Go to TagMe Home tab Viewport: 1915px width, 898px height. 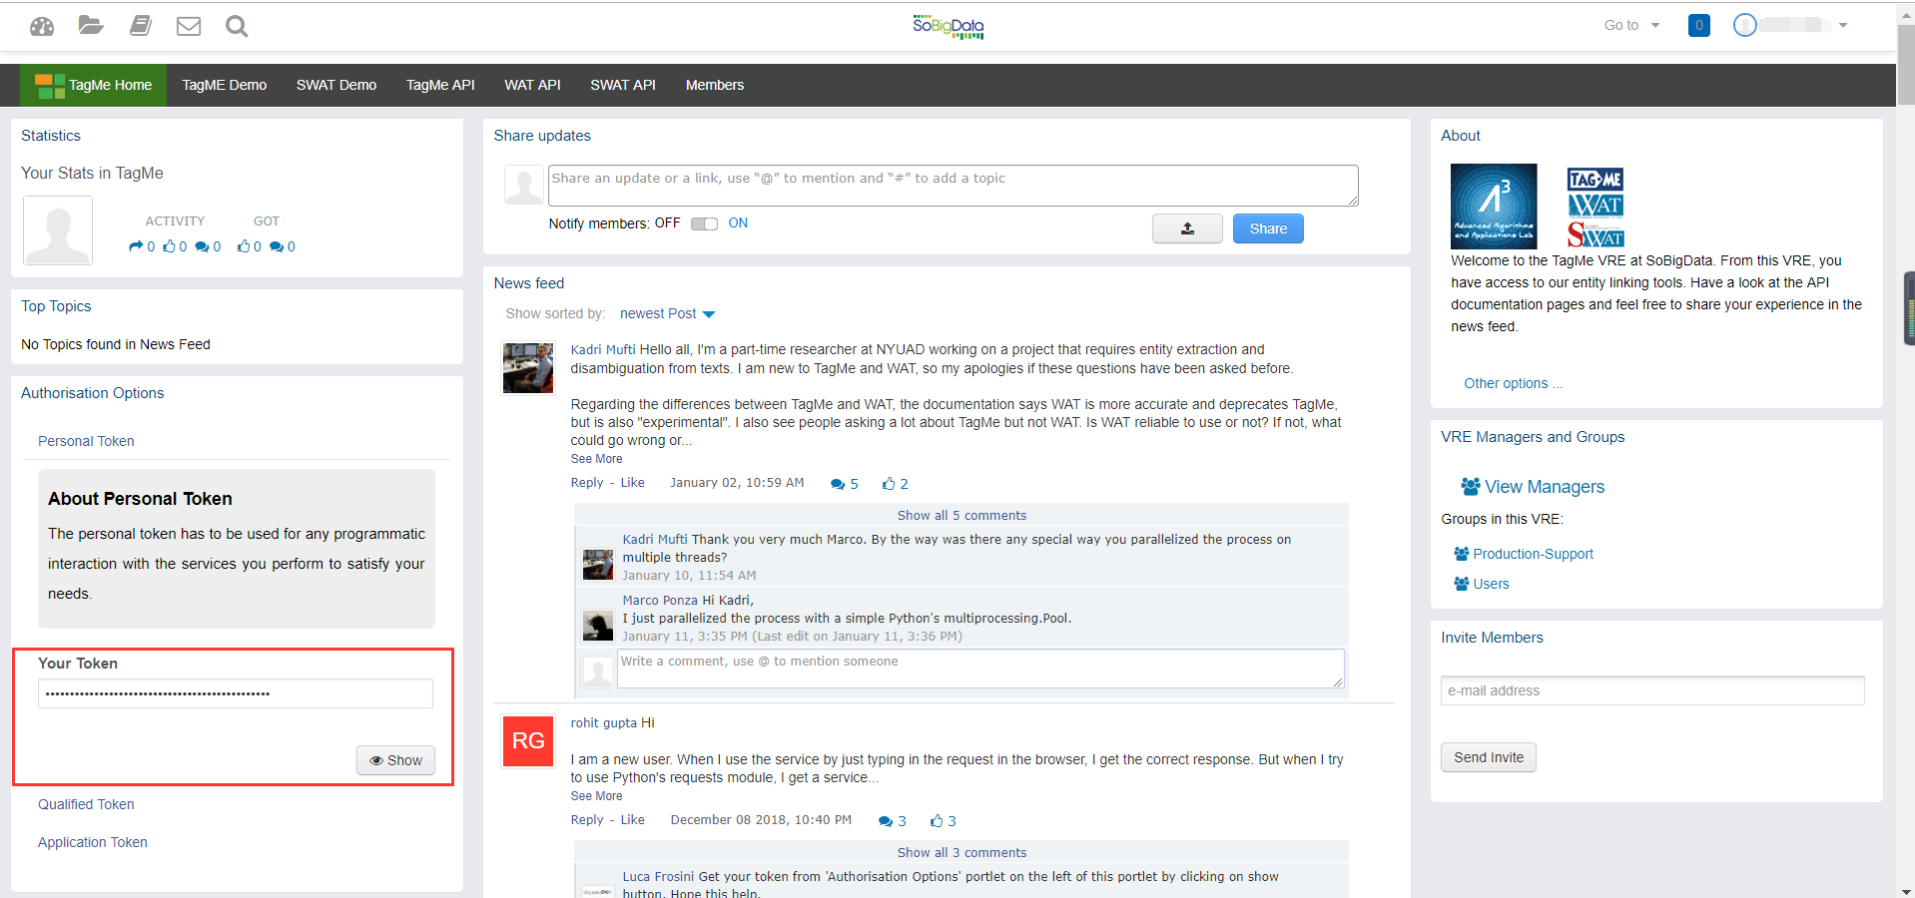pyautogui.click(x=93, y=85)
